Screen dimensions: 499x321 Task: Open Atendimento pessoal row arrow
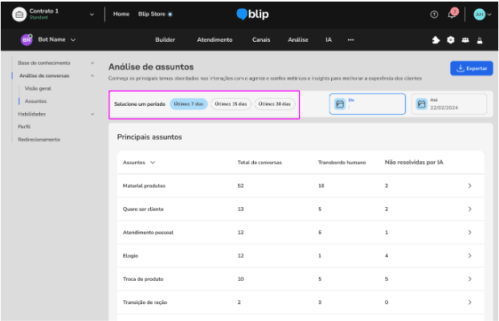(470, 233)
